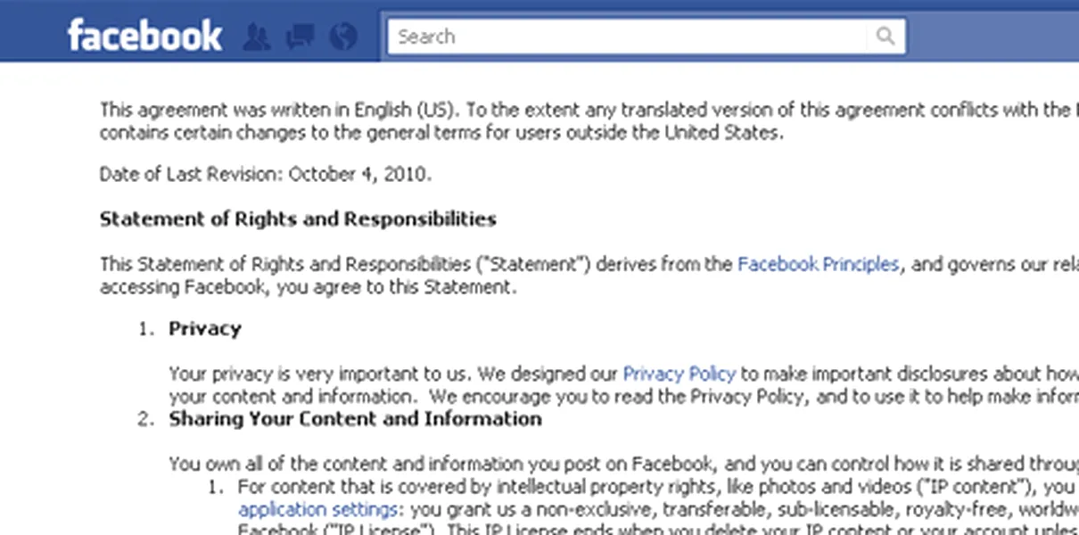Image resolution: width=1079 pixels, height=535 pixels.
Task: Click the Statement of Rights and Responsibilities heading
Action: (298, 219)
